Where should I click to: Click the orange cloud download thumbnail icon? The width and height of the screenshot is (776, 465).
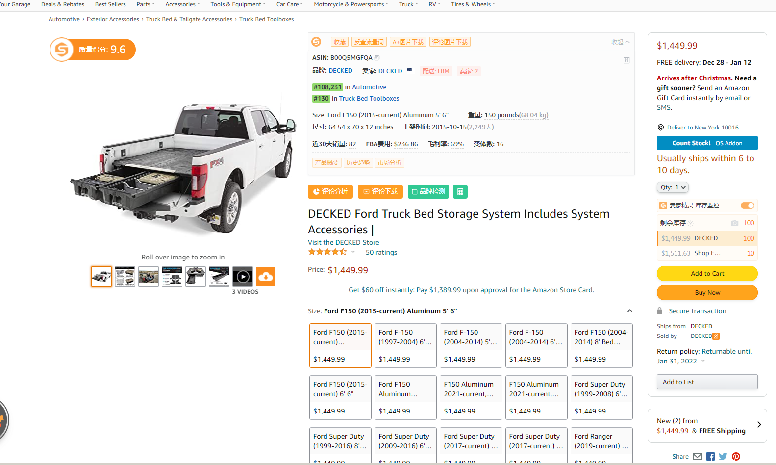tap(266, 277)
